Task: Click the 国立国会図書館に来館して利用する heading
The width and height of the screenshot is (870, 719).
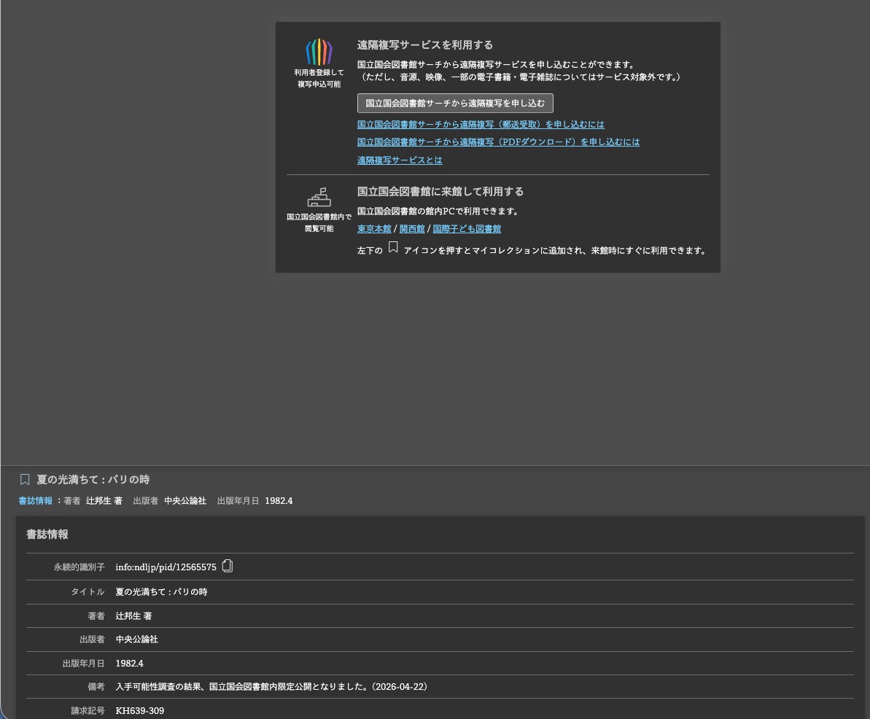Action: (x=440, y=192)
